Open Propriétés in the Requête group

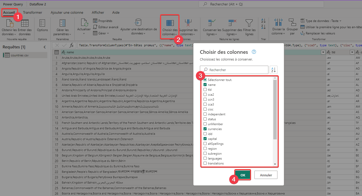coord(103,21)
